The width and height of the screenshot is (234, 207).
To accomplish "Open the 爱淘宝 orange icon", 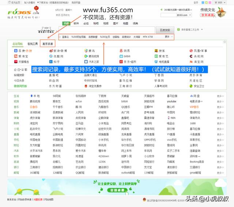I will (16, 56).
